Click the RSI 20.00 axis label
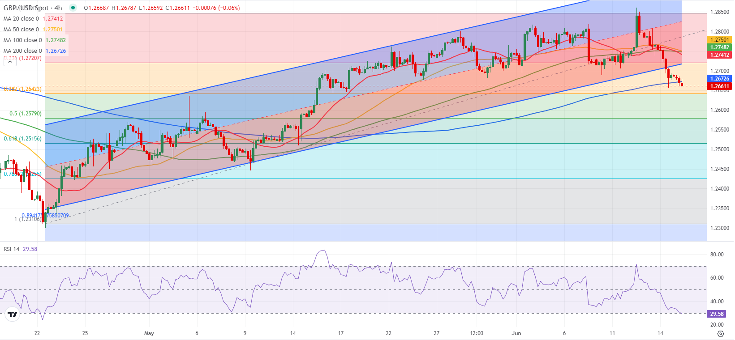This screenshot has width=735, height=340. pos(717,325)
